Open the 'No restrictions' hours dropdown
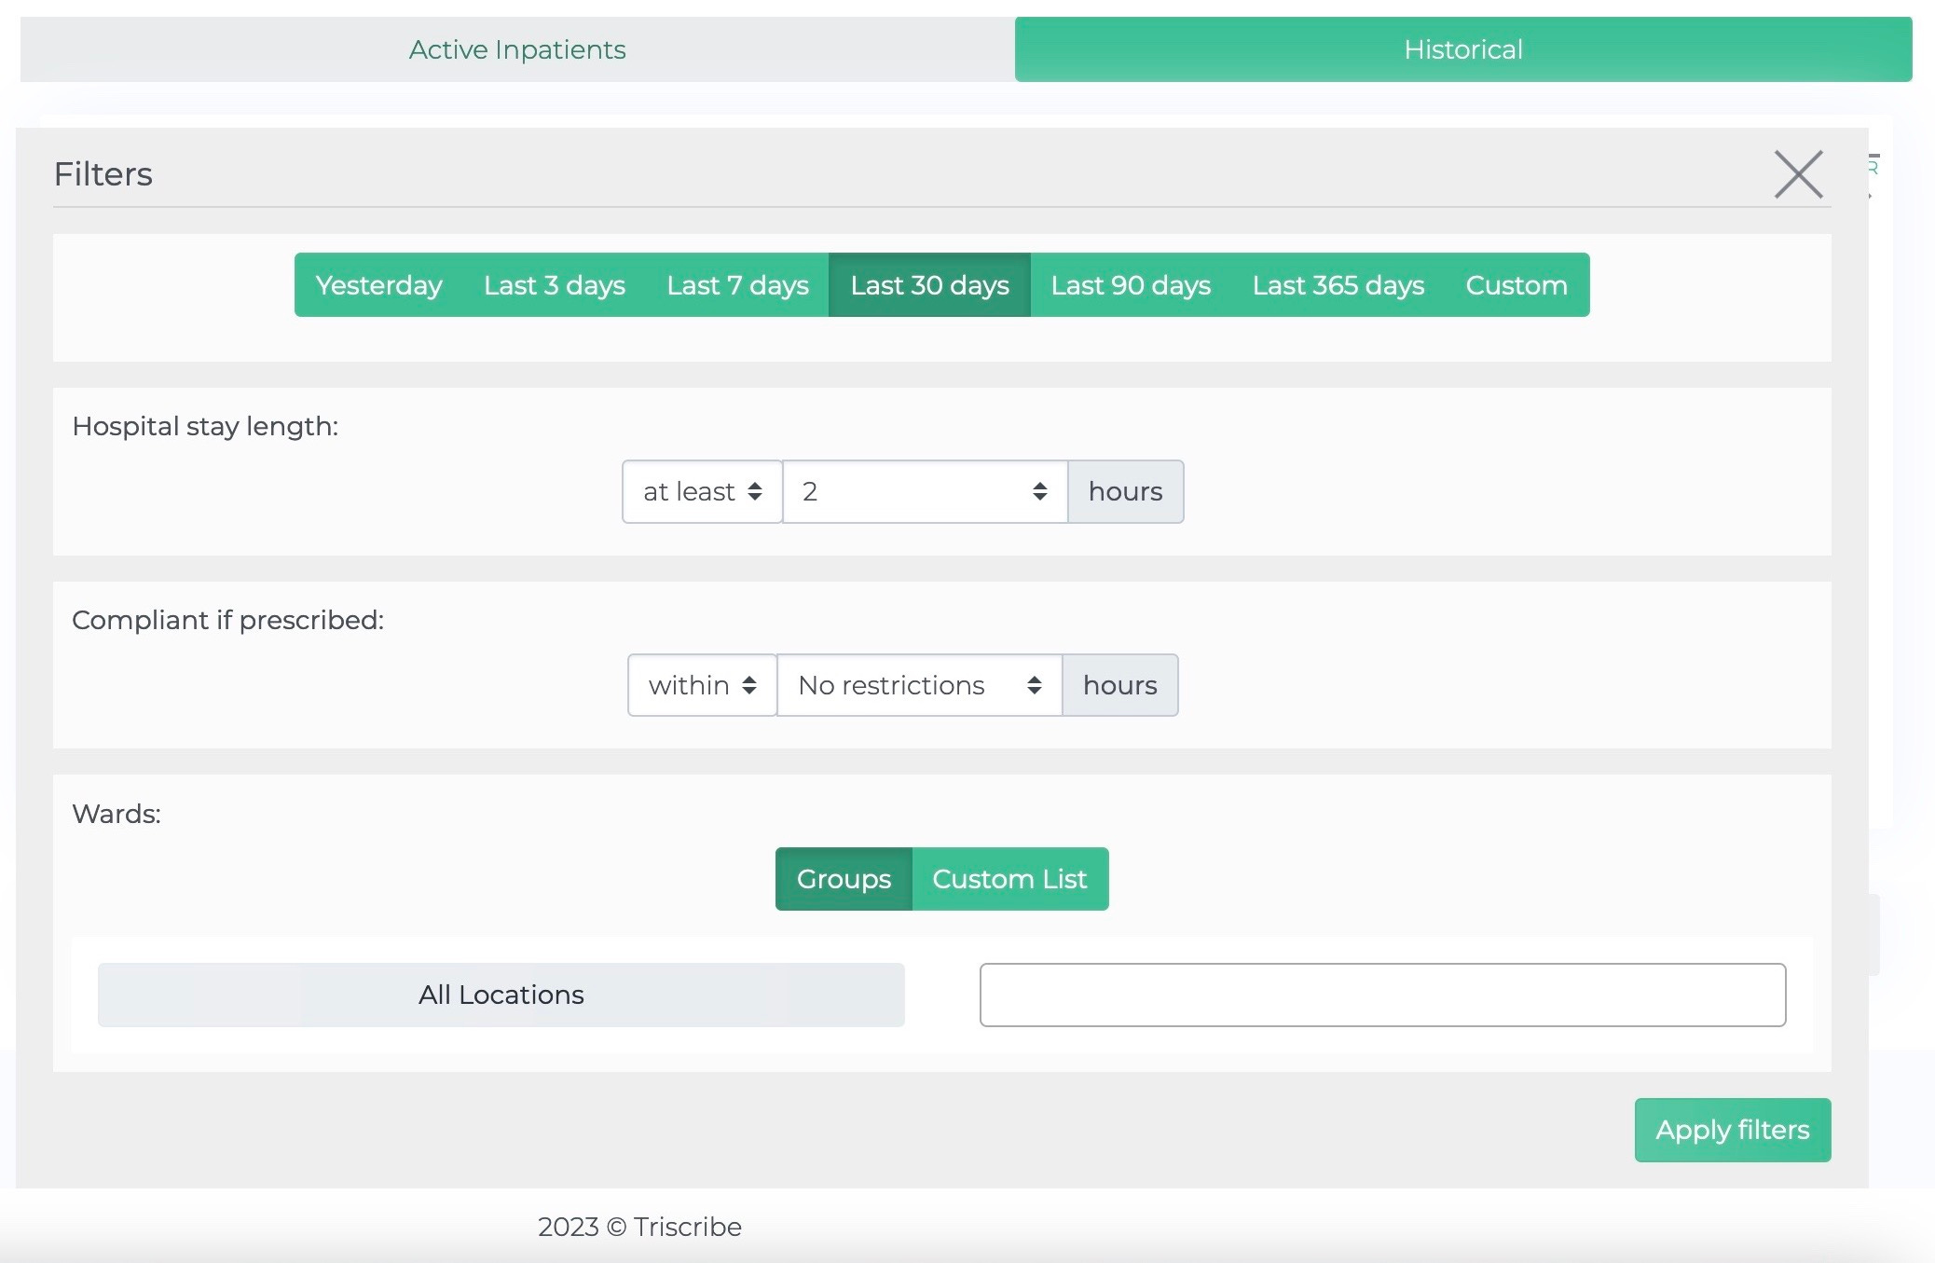 click(919, 685)
